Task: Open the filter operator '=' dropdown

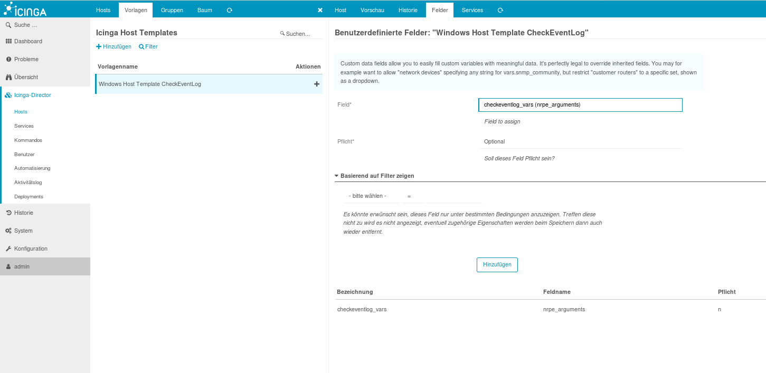Action: tap(412, 196)
